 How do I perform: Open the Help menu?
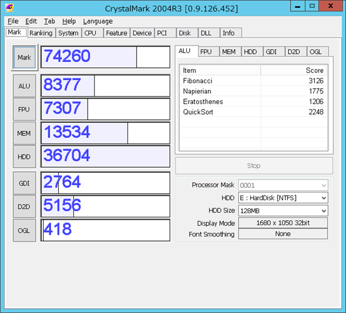69,21
